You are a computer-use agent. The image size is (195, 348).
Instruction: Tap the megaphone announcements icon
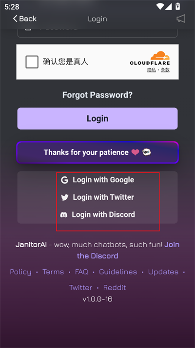click(x=181, y=19)
